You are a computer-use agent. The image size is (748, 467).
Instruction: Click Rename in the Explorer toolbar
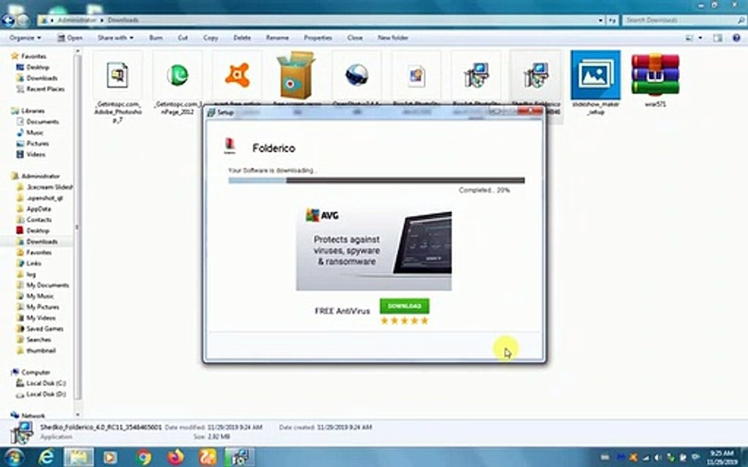277,38
